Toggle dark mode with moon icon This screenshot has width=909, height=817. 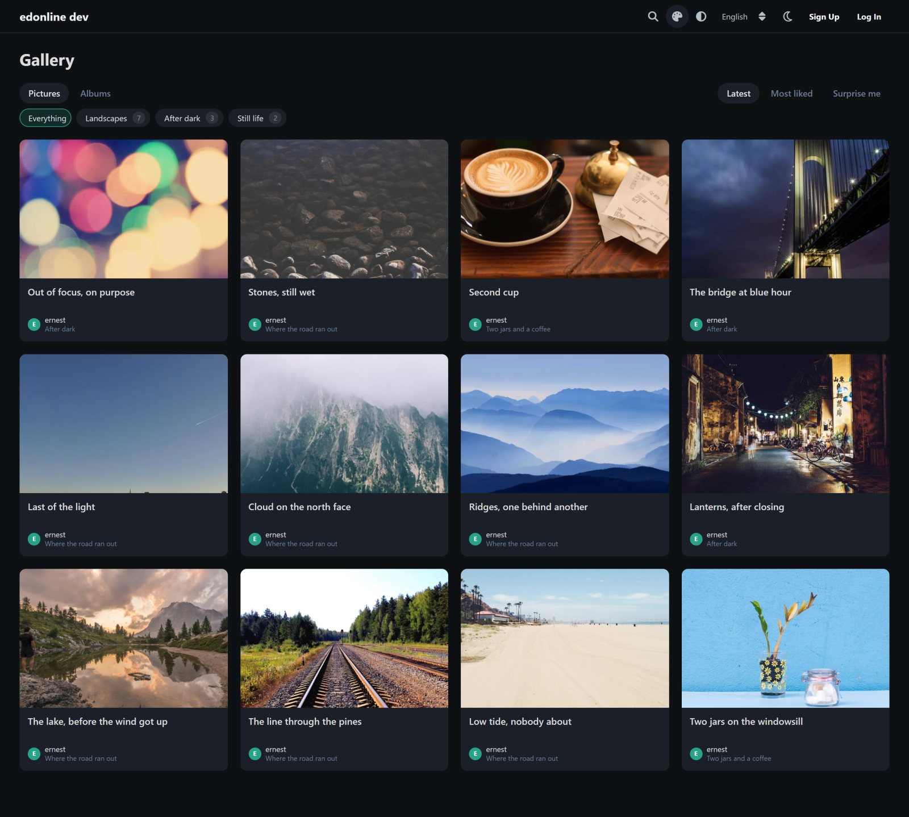coord(787,16)
